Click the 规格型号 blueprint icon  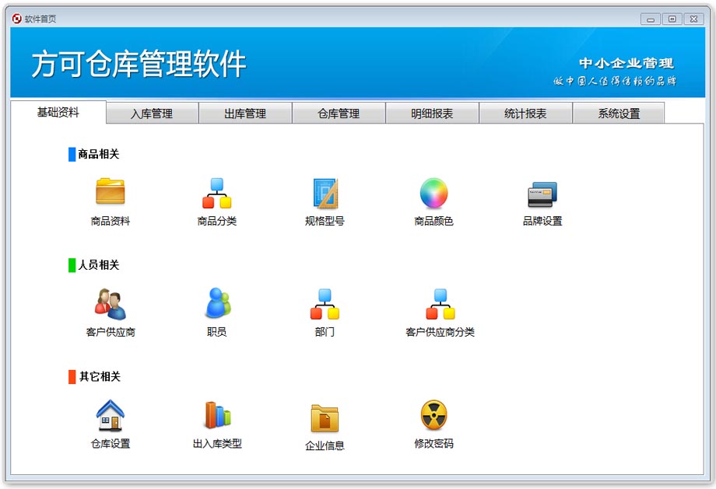point(325,193)
